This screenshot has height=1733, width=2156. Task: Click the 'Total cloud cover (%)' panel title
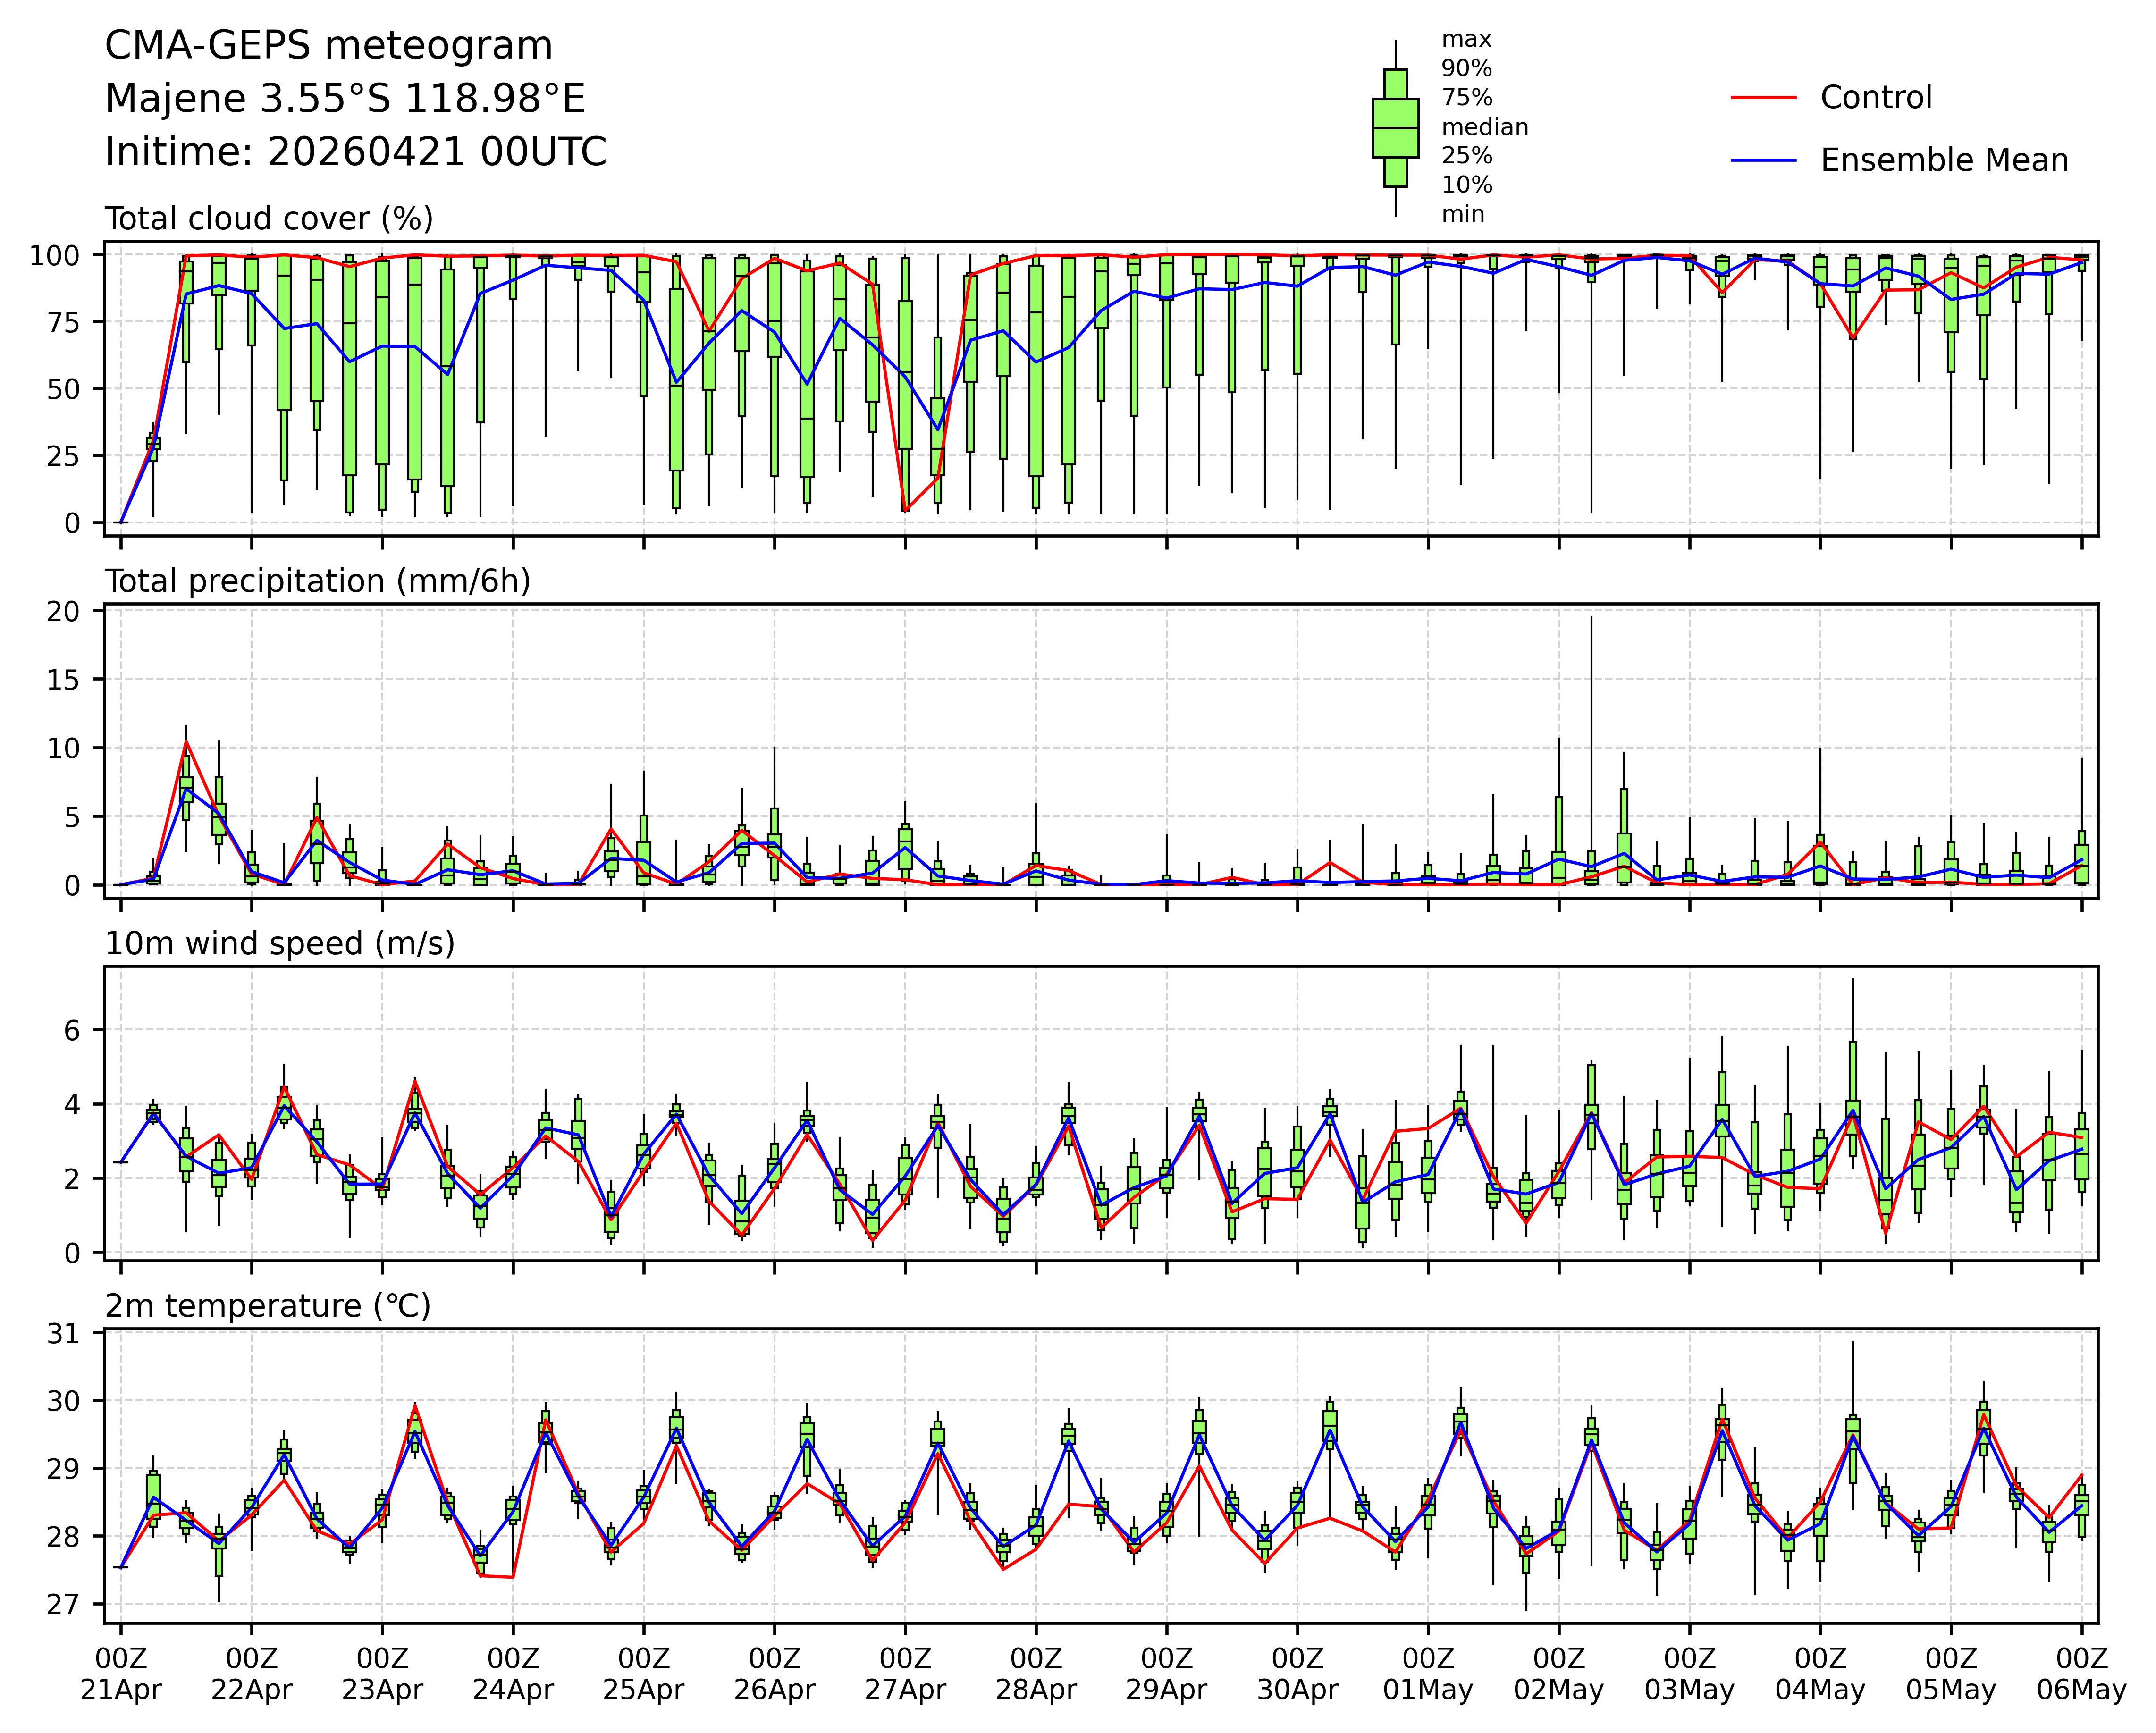(269, 219)
